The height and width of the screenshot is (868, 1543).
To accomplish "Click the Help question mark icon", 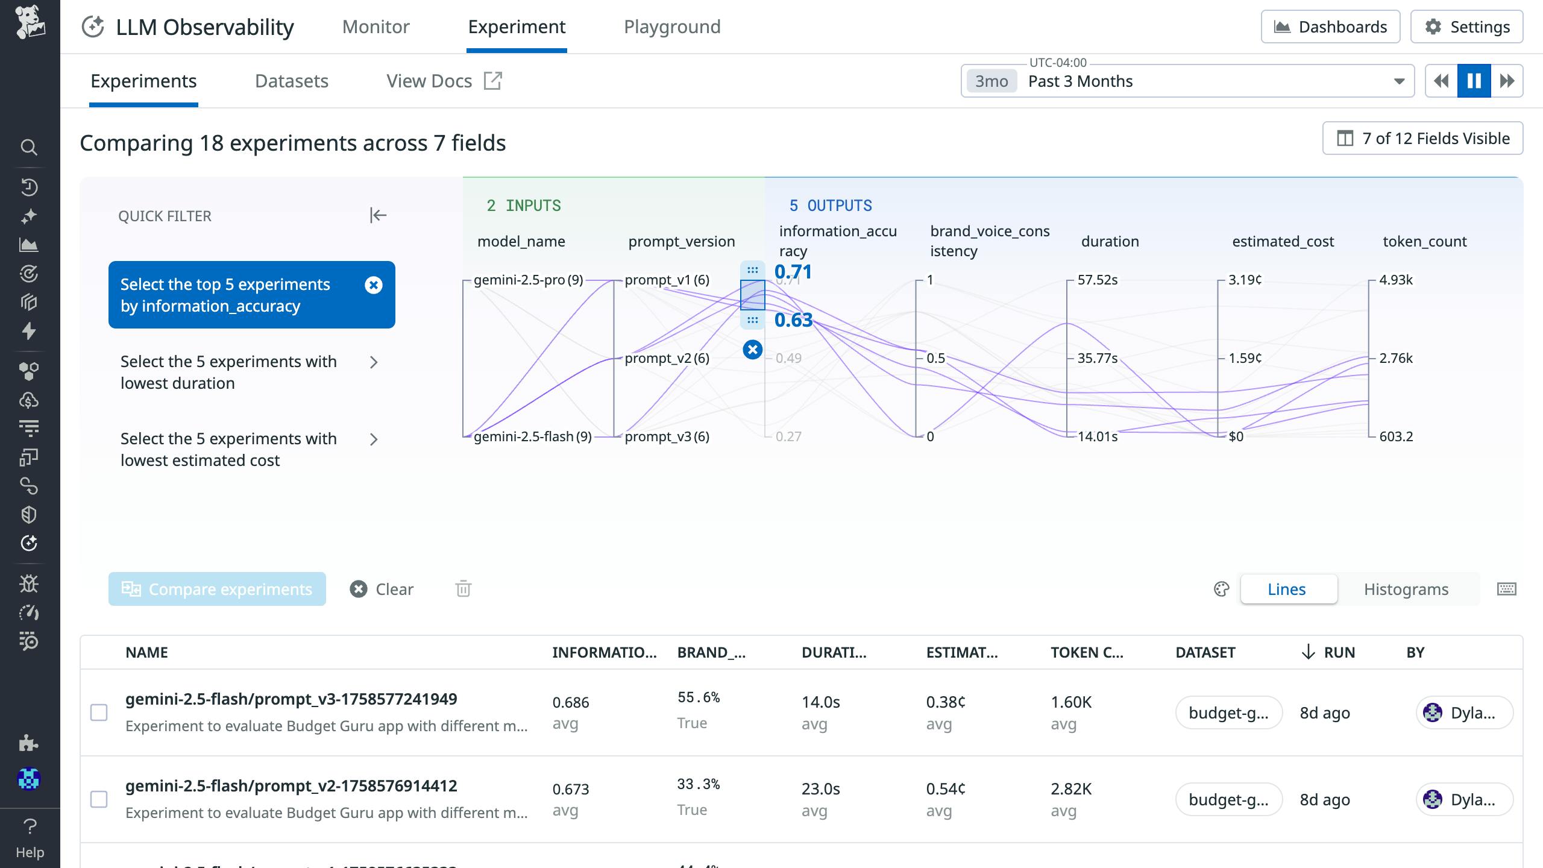I will coord(30,826).
